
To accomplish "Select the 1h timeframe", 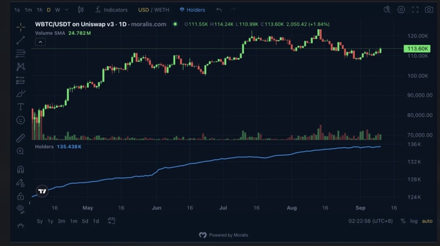I will pyautogui.click(x=40, y=10).
